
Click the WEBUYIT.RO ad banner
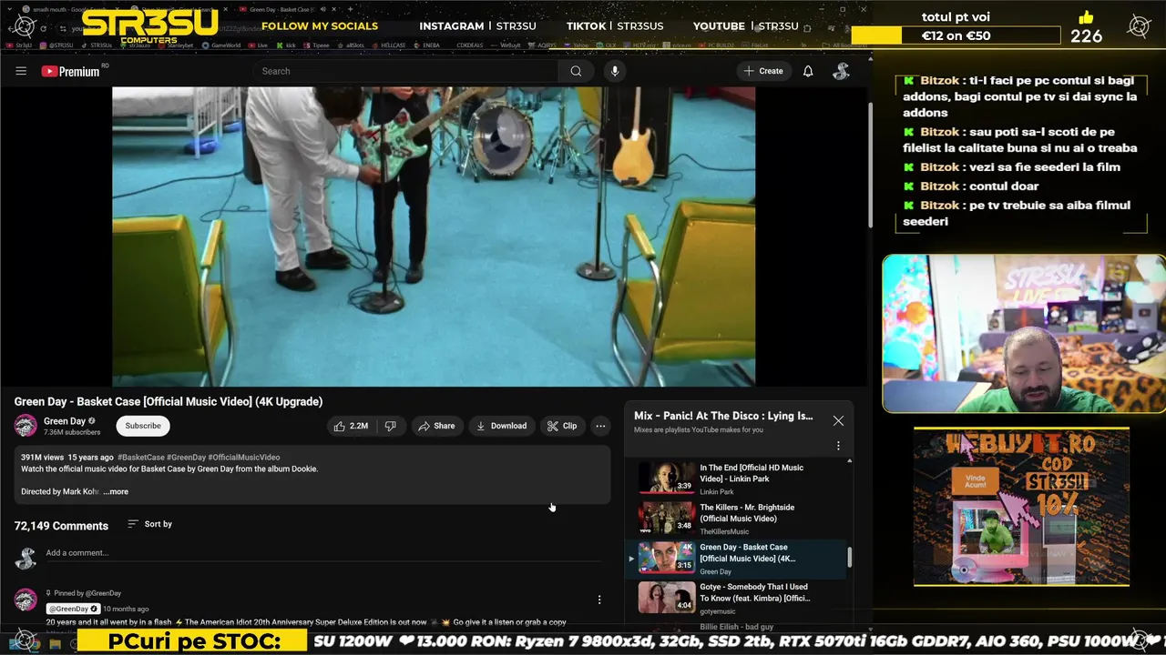tap(1021, 508)
